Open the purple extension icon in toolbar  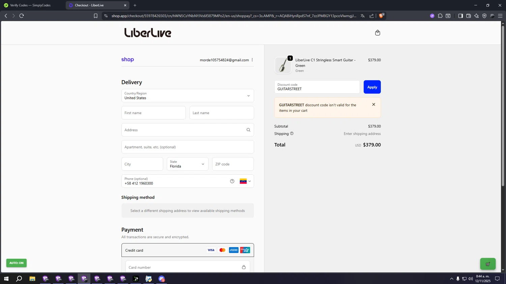(x=432, y=16)
